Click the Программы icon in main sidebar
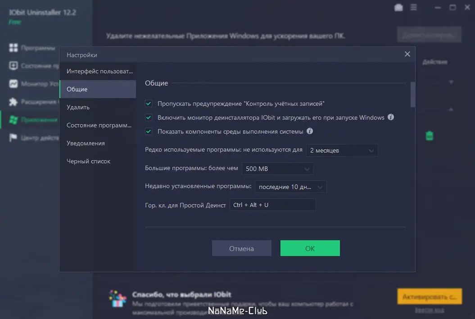This screenshot has width=475, height=319. click(14, 48)
